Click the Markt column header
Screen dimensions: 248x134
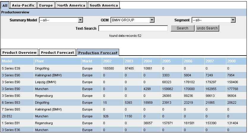pyautogui.click(x=88, y=61)
